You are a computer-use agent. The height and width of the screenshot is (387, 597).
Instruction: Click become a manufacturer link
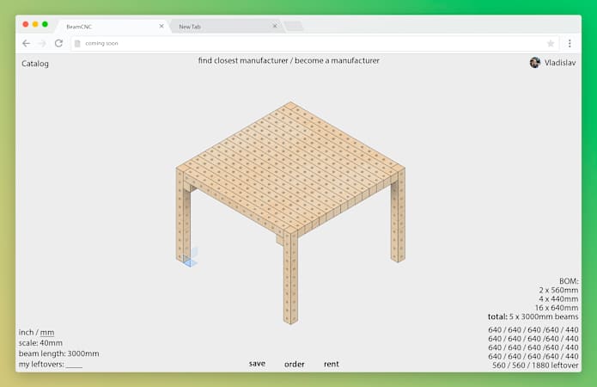pyautogui.click(x=337, y=61)
